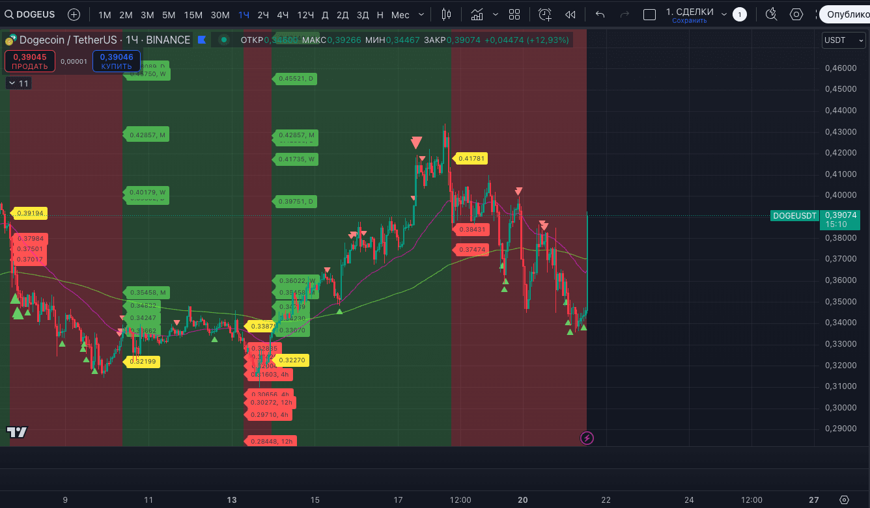The height and width of the screenshot is (508, 870).
Task: Open the TradingView logo at chart corner
Action: 17,432
